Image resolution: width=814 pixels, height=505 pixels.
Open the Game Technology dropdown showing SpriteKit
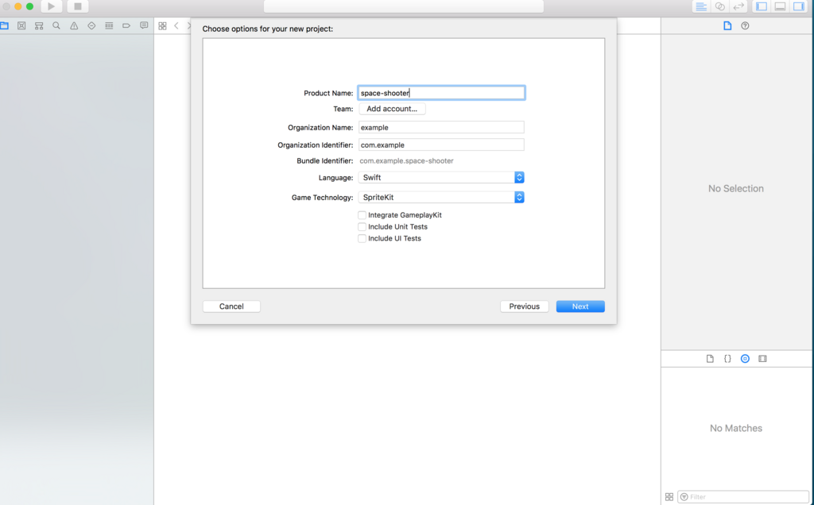pyautogui.click(x=441, y=197)
